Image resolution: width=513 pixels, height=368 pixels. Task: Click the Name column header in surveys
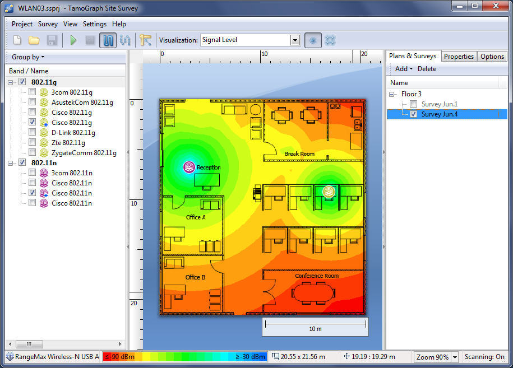coord(443,83)
